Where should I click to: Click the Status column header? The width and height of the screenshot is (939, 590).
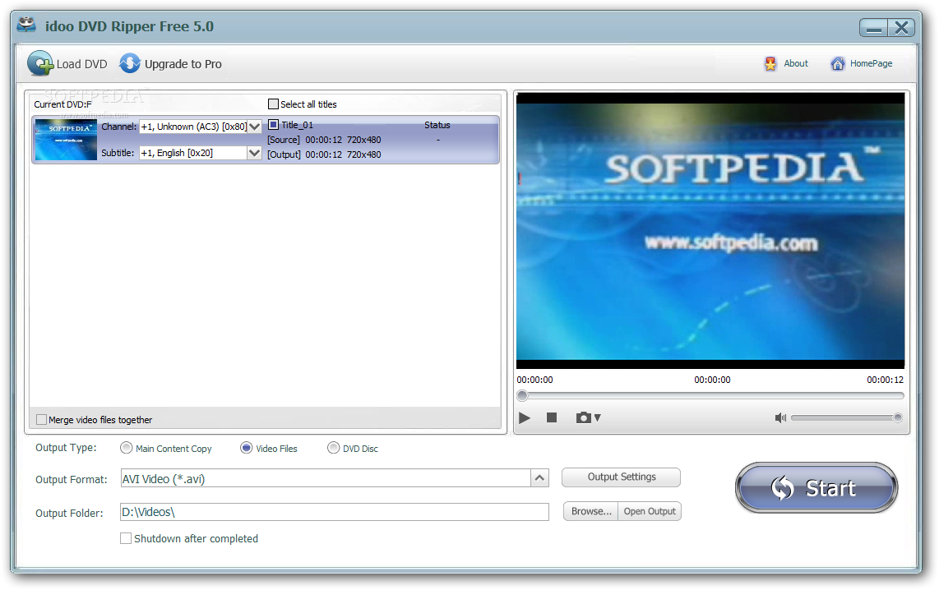pyautogui.click(x=437, y=125)
